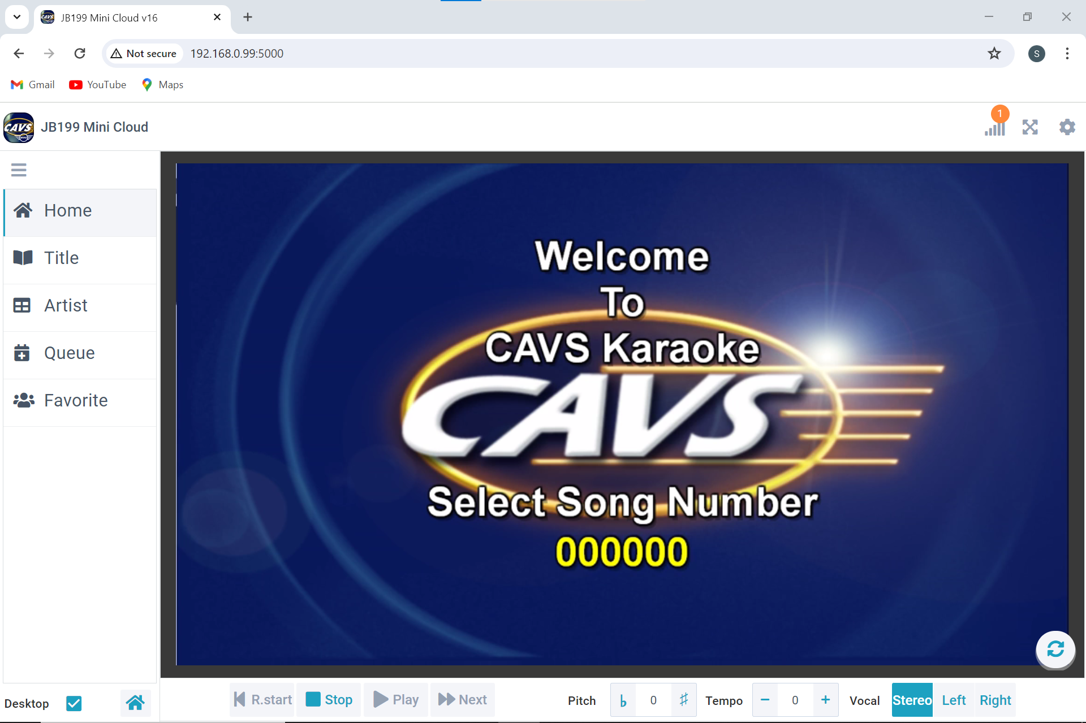Click the karaoke video display

tap(622, 414)
